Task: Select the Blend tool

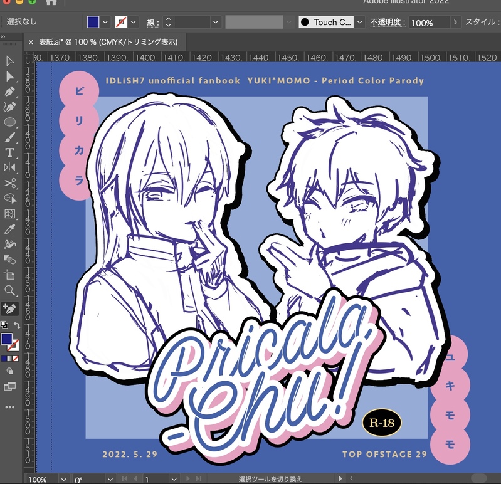Action: [x=10, y=260]
